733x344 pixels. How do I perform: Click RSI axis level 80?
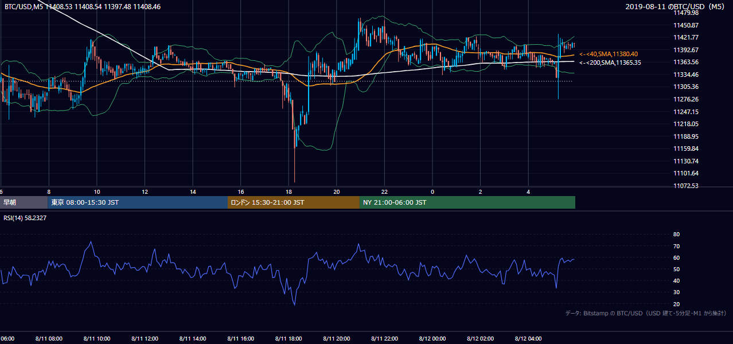676,234
